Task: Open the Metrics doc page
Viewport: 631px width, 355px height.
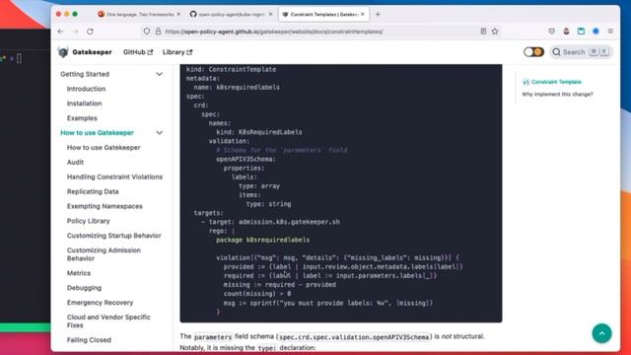Action: (x=79, y=273)
